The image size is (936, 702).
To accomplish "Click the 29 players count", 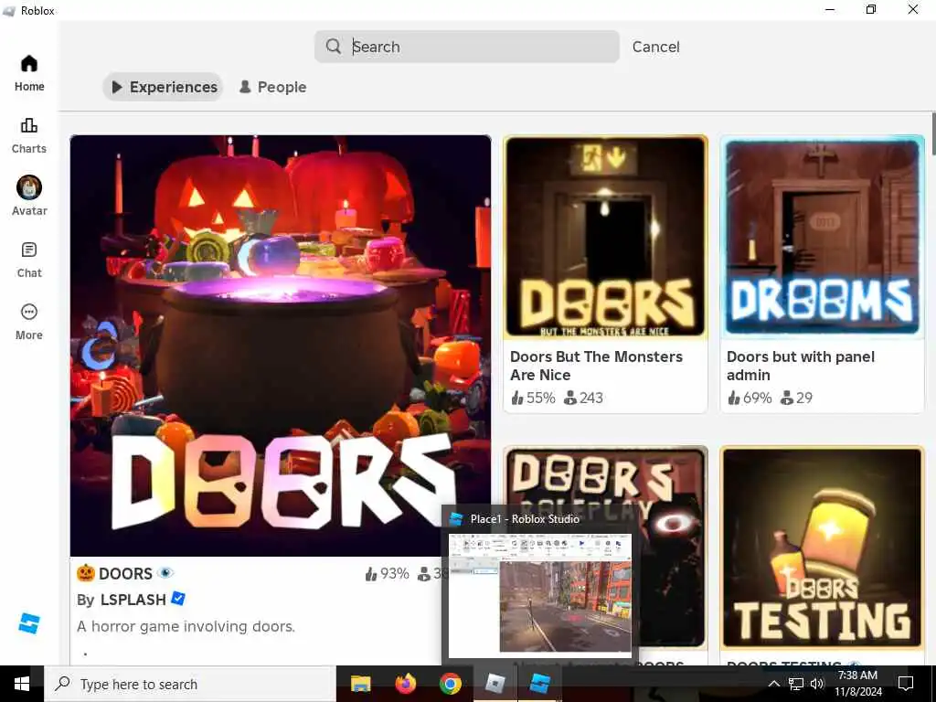I will [x=797, y=398].
